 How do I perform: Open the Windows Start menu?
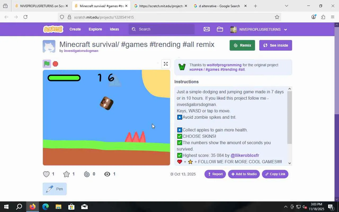(x=6, y=207)
